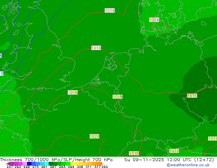Click the legend value 293
This screenshot has height=168, width=217.
(62, 167)
